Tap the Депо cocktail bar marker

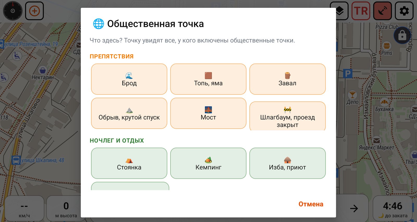pyautogui.click(x=352, y=95)
